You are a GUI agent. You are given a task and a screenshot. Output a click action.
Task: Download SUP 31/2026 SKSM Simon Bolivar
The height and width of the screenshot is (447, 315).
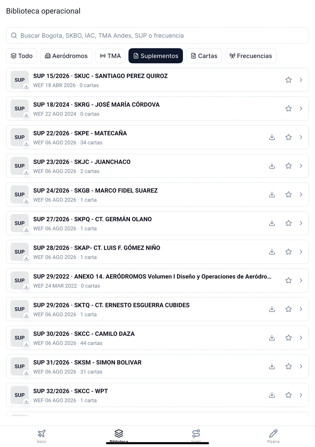tap(272, 366)
